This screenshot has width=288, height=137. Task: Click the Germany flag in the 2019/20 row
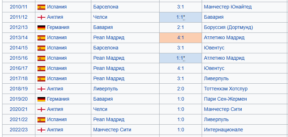(x=41, y=99)
